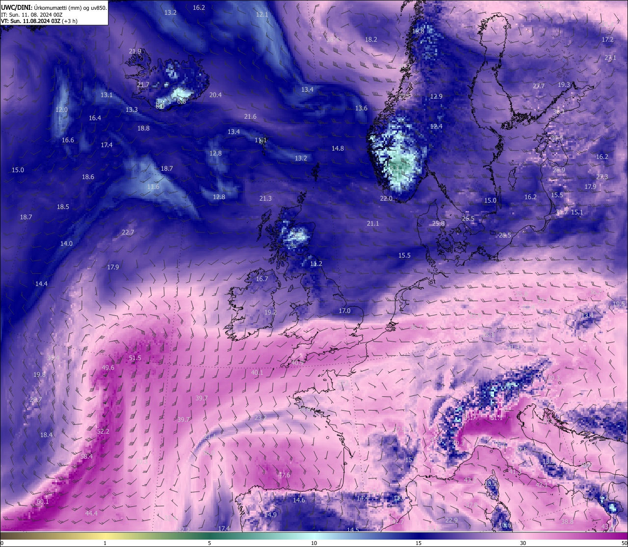
Task: Click the 12.9 value over Norway
Action: 436,96
